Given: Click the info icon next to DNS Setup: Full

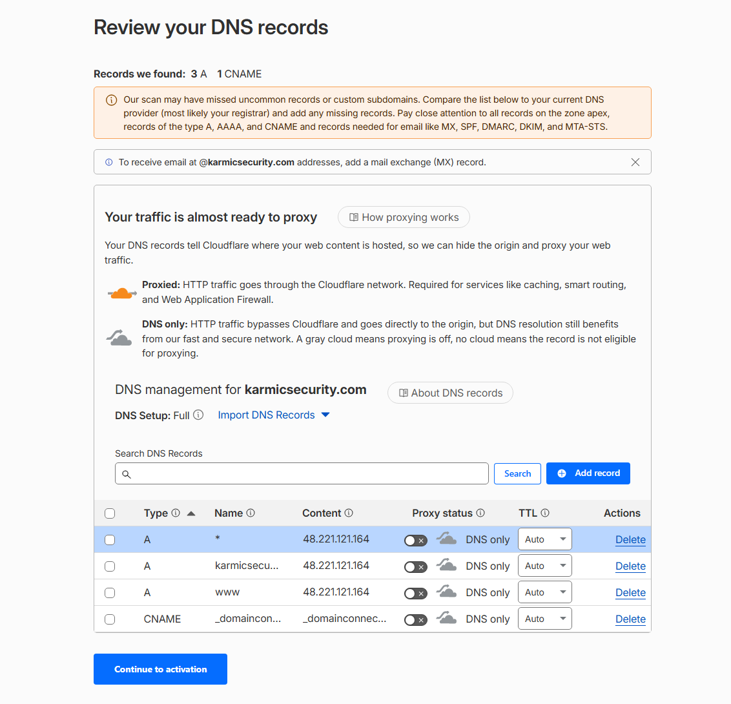Looking at the screenshot, I should point(198,415).
